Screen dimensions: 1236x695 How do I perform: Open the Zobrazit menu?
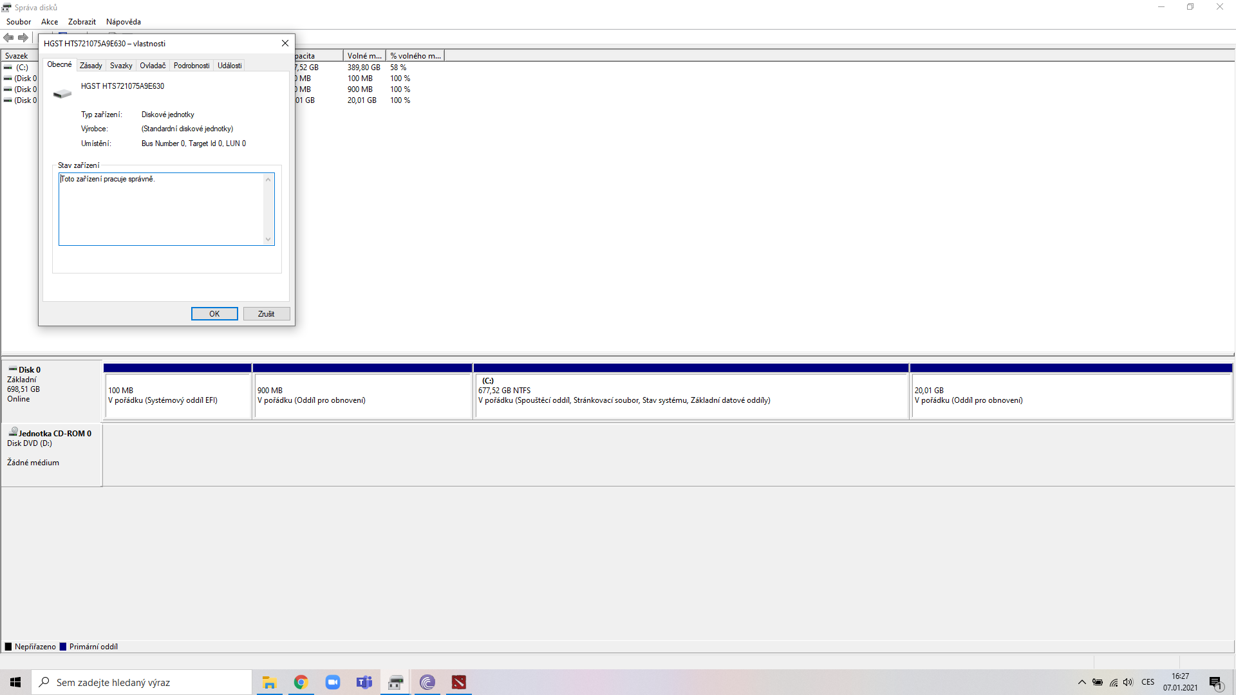tap(82, 22)
